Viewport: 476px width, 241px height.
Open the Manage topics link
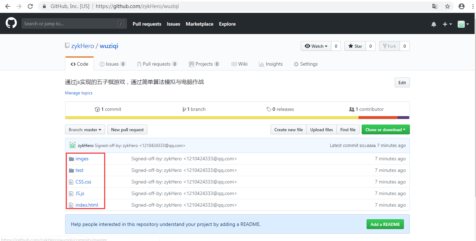[78, 93]
